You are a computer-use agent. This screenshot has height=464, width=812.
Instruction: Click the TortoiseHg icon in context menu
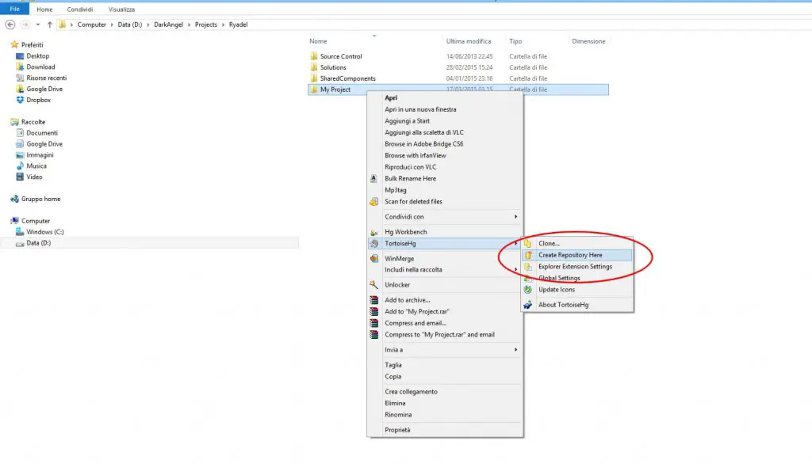(374, 244)
